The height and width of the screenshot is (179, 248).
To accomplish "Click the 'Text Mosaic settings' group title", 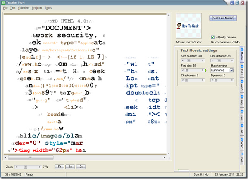I will 199,50.
